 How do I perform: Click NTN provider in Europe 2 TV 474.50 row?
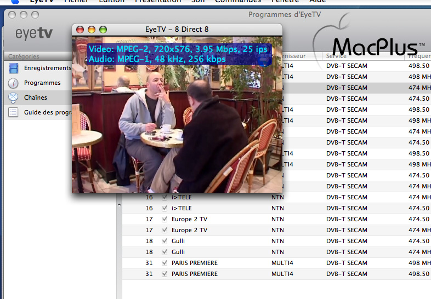click(277, 219)
